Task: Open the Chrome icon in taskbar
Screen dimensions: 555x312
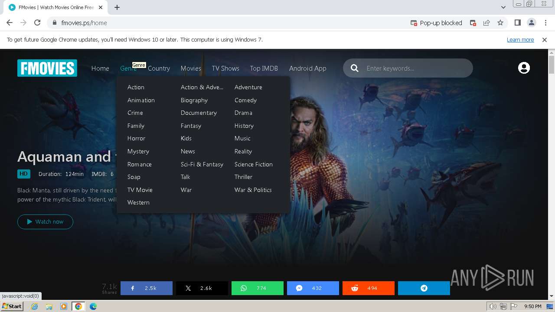Action: 78,306
